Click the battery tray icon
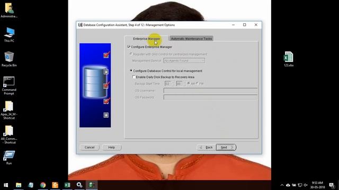This screenshot has height=190, width=339. click(x=294, y=185)
